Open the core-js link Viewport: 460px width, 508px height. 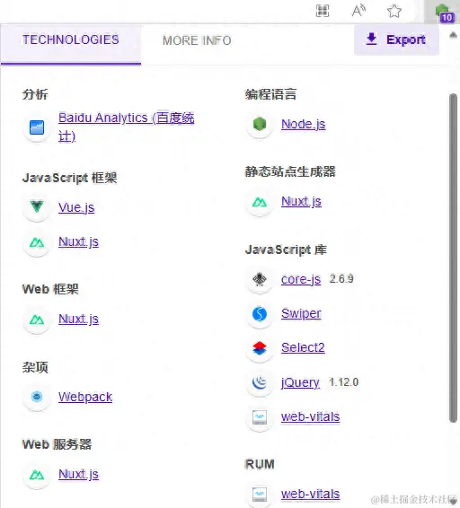301,279
